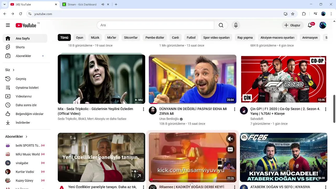
Task: Open the account avatar menu
Action: [x=323, y=25]
